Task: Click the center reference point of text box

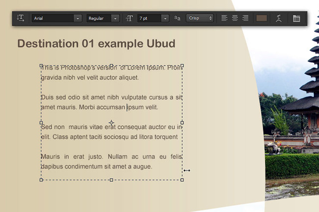Action: 111,122
